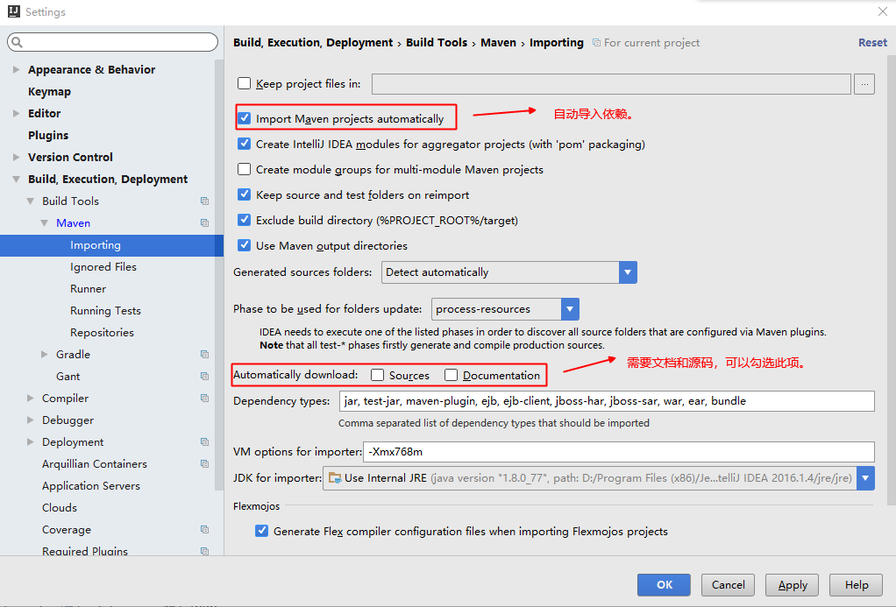The image size is (896, 607).
Task: Click the folder icon in JDK for importer
Action: 335,478
